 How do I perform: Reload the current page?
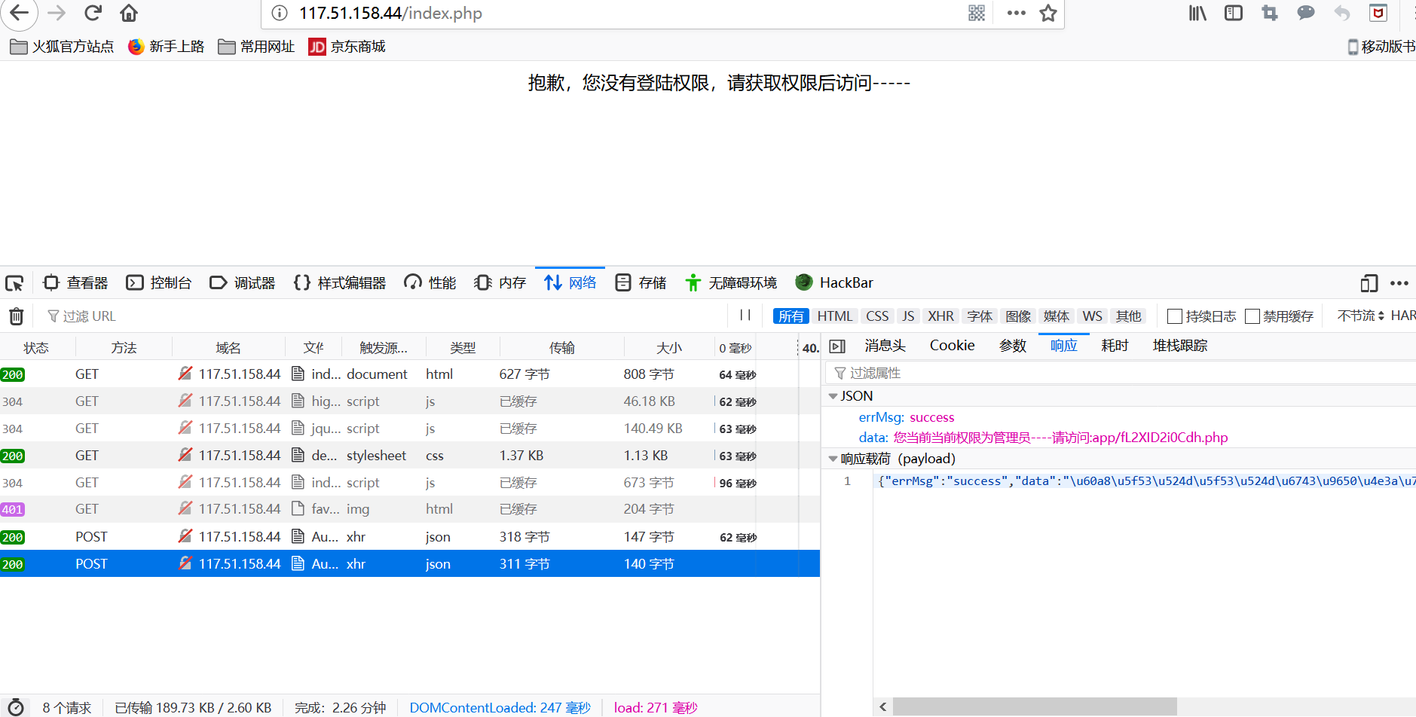tap(92, 13)
